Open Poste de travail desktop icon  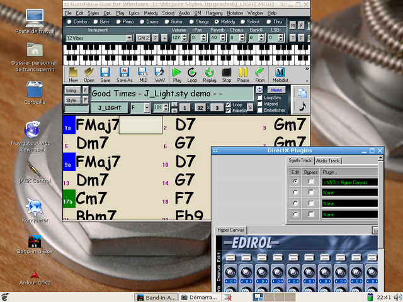pyautogui.click(x=35, y=18)
